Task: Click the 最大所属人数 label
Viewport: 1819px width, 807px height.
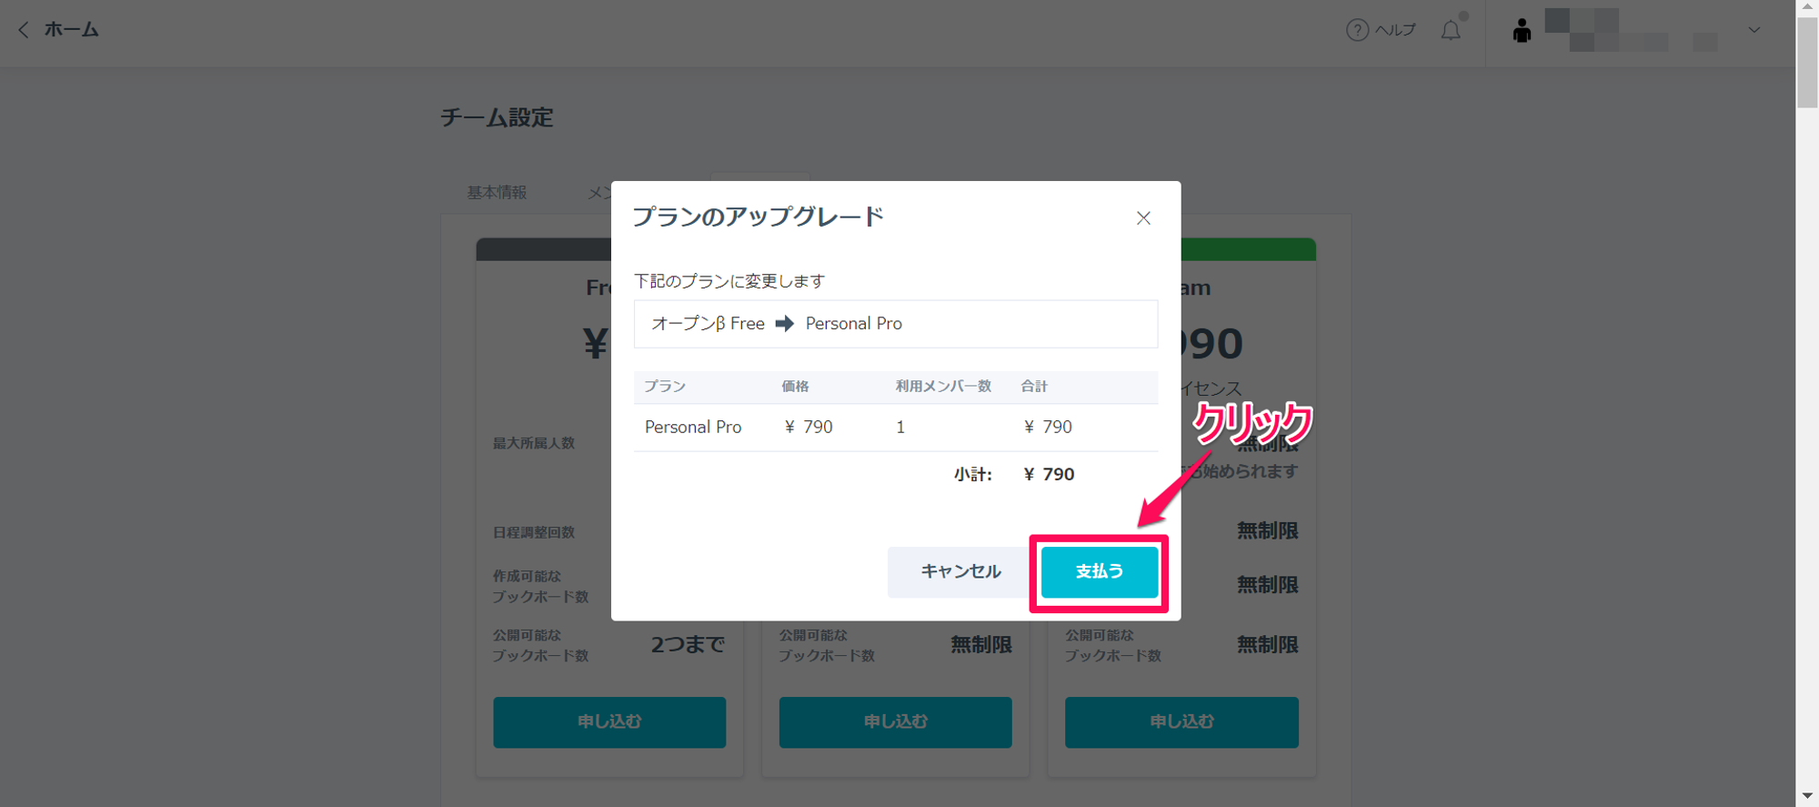Action: 534,443
